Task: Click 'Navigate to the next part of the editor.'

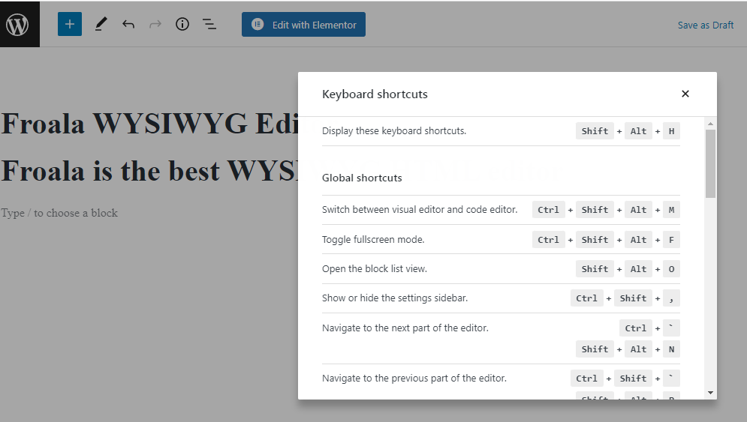Action: (405, 328)
